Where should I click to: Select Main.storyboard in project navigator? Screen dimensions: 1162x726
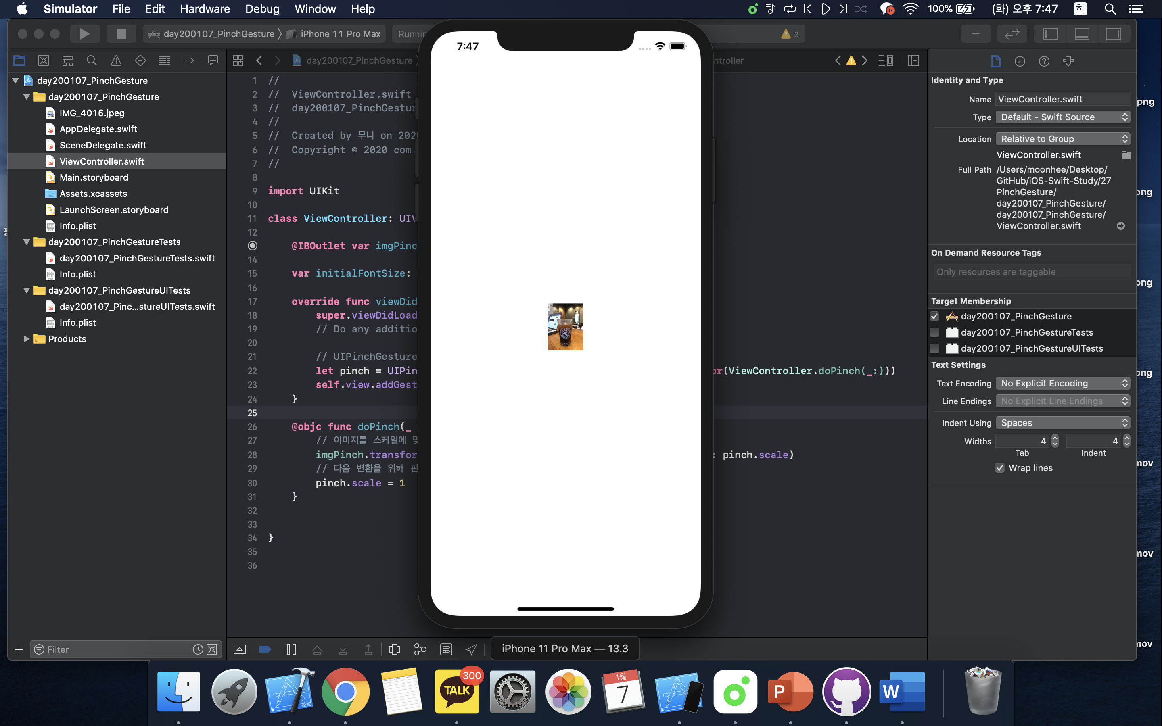(94, 177)
